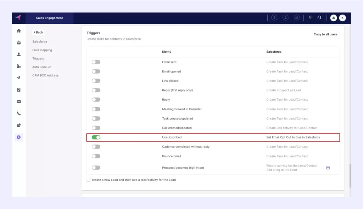The image size is (363, 209).
Task: Disable the Unsubscribed trigger toggle
Action: click(x=96, y=137)
